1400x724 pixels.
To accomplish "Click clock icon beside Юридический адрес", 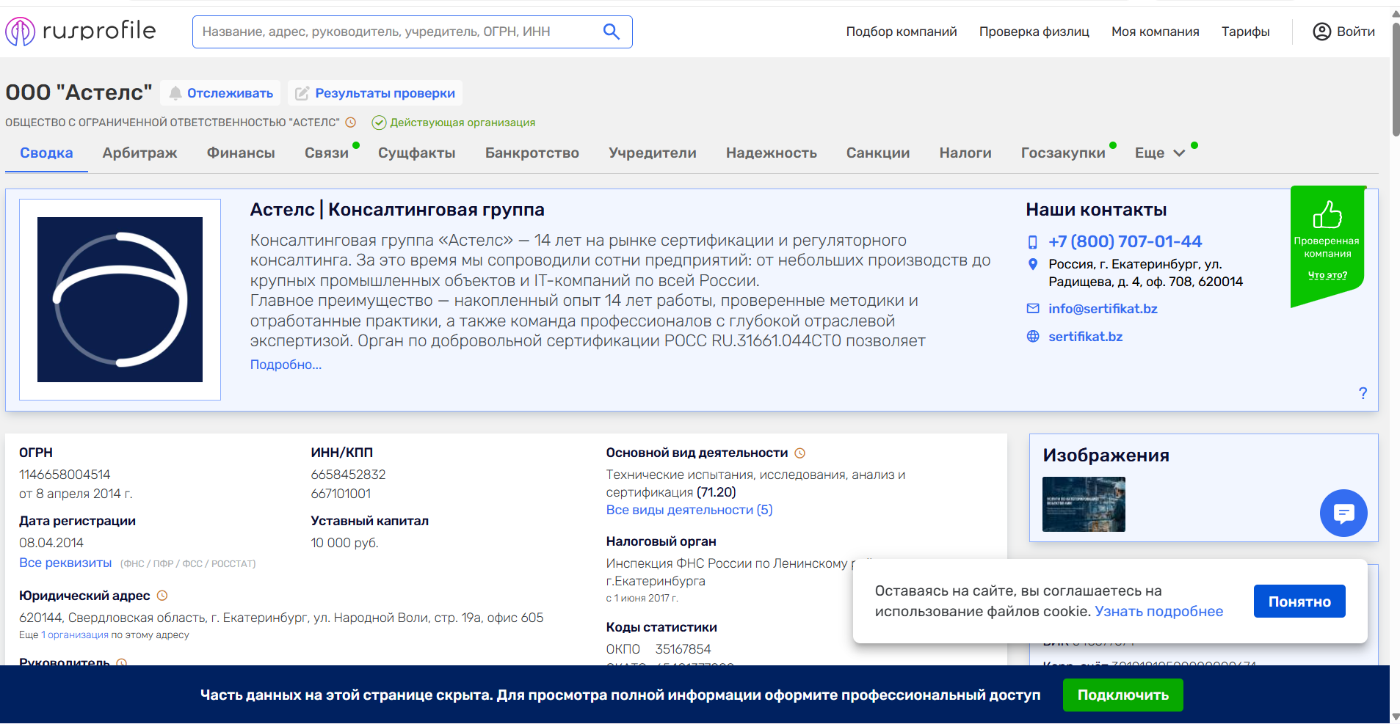I will click(162, 596).
